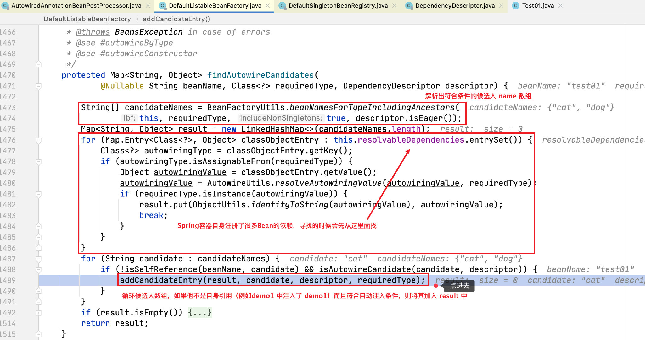Click the fold end marker at line 1485
Screen dimensions: 645x340
(x=39, y=237)
